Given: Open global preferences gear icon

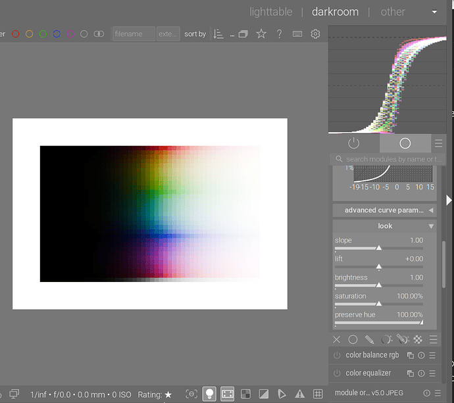Looking at the screenshot, I should tap(315, 34).
